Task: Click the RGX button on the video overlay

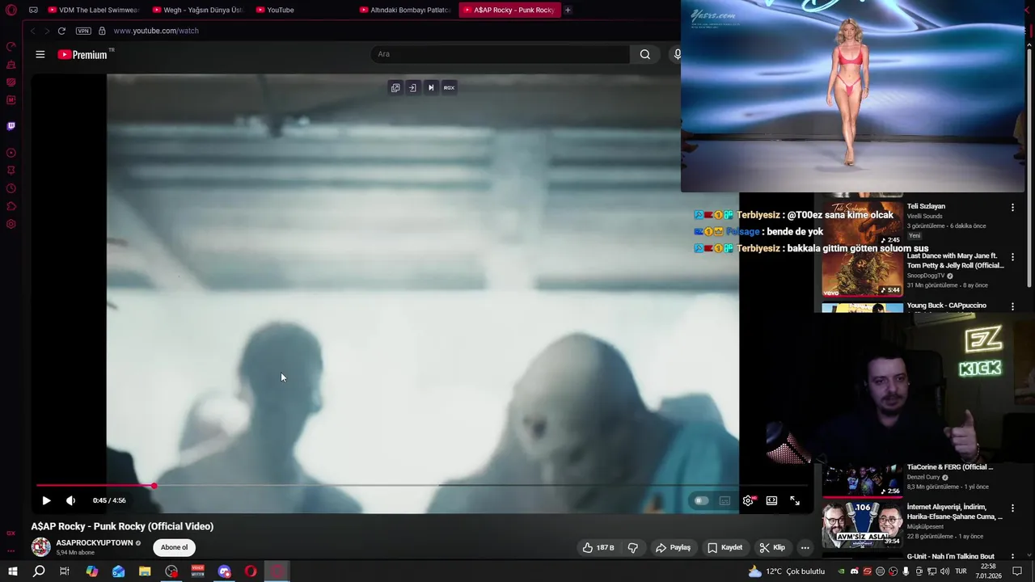Action: point(449,87)
